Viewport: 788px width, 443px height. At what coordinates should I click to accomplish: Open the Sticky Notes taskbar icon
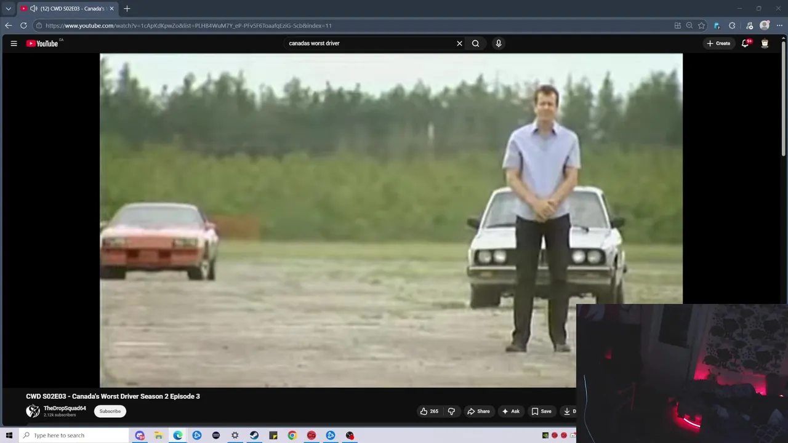pyautogui.click(x=273, y=436)
